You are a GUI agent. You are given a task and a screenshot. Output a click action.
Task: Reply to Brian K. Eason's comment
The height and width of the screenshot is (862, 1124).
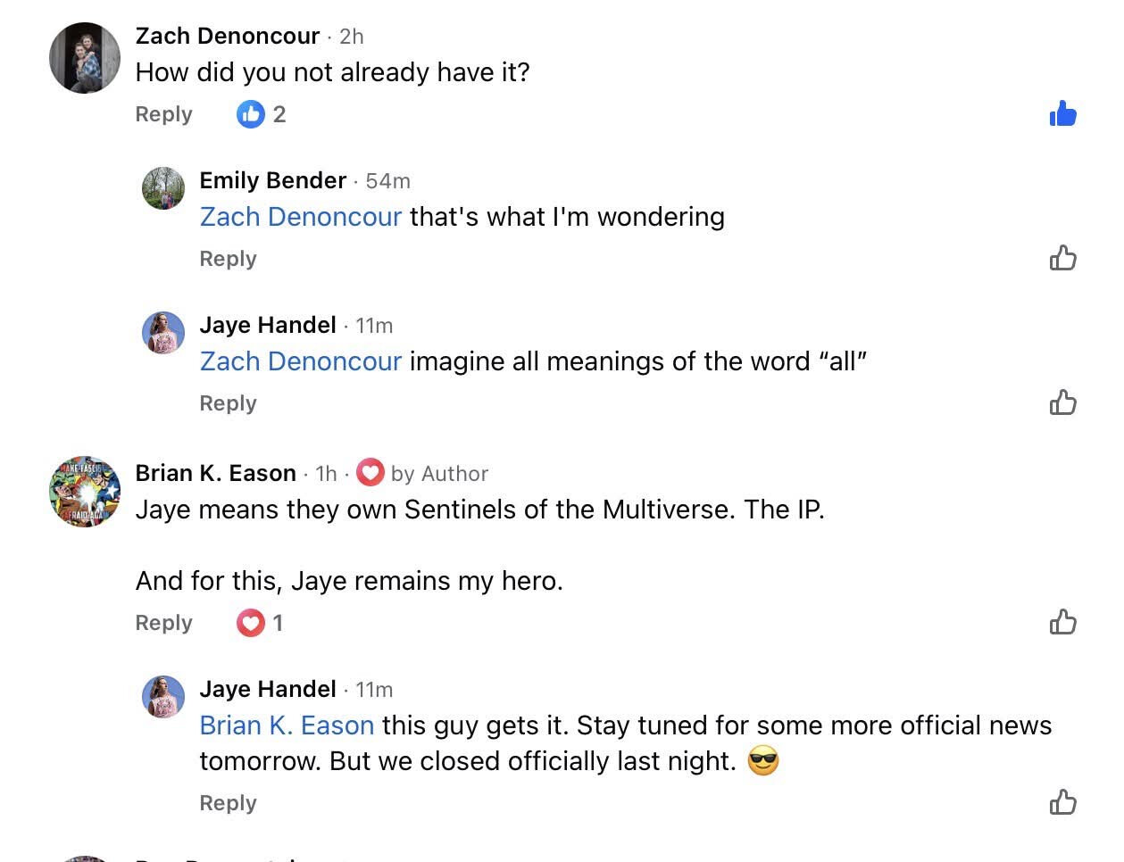pos(163,623)
